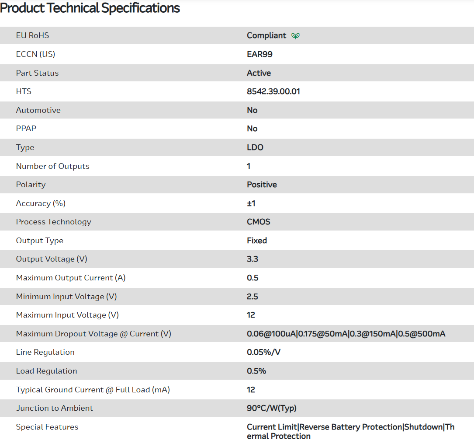Image resolution: width=474 pixels, height=444 pixels.
Task: Select the Part Status Active value
Action: (259, 73)
